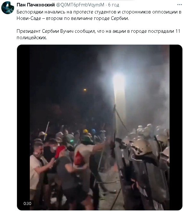Click the word 'Нови-Саде' in the post text
184x212 pixels.
point(29,18)
